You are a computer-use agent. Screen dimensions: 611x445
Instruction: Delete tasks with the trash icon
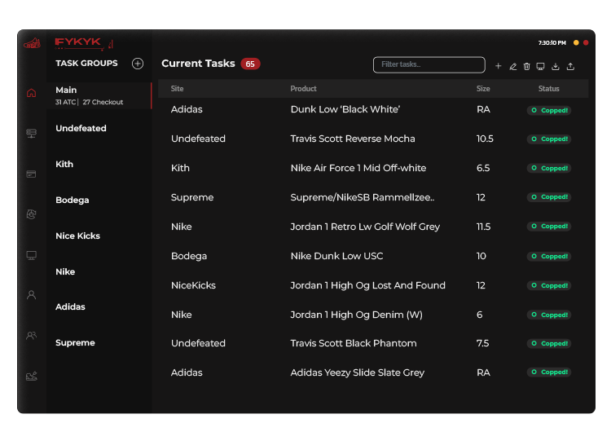tap(526, 66)
